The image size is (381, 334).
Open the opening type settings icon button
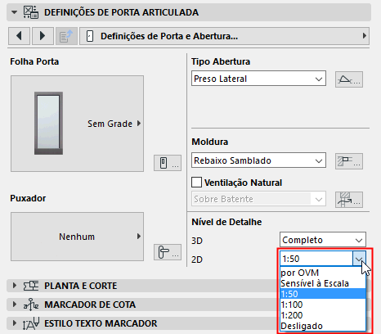tap(349, 79)
